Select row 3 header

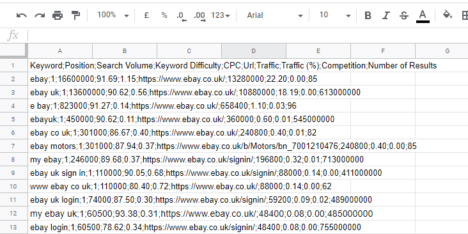[x=13, y=92]
